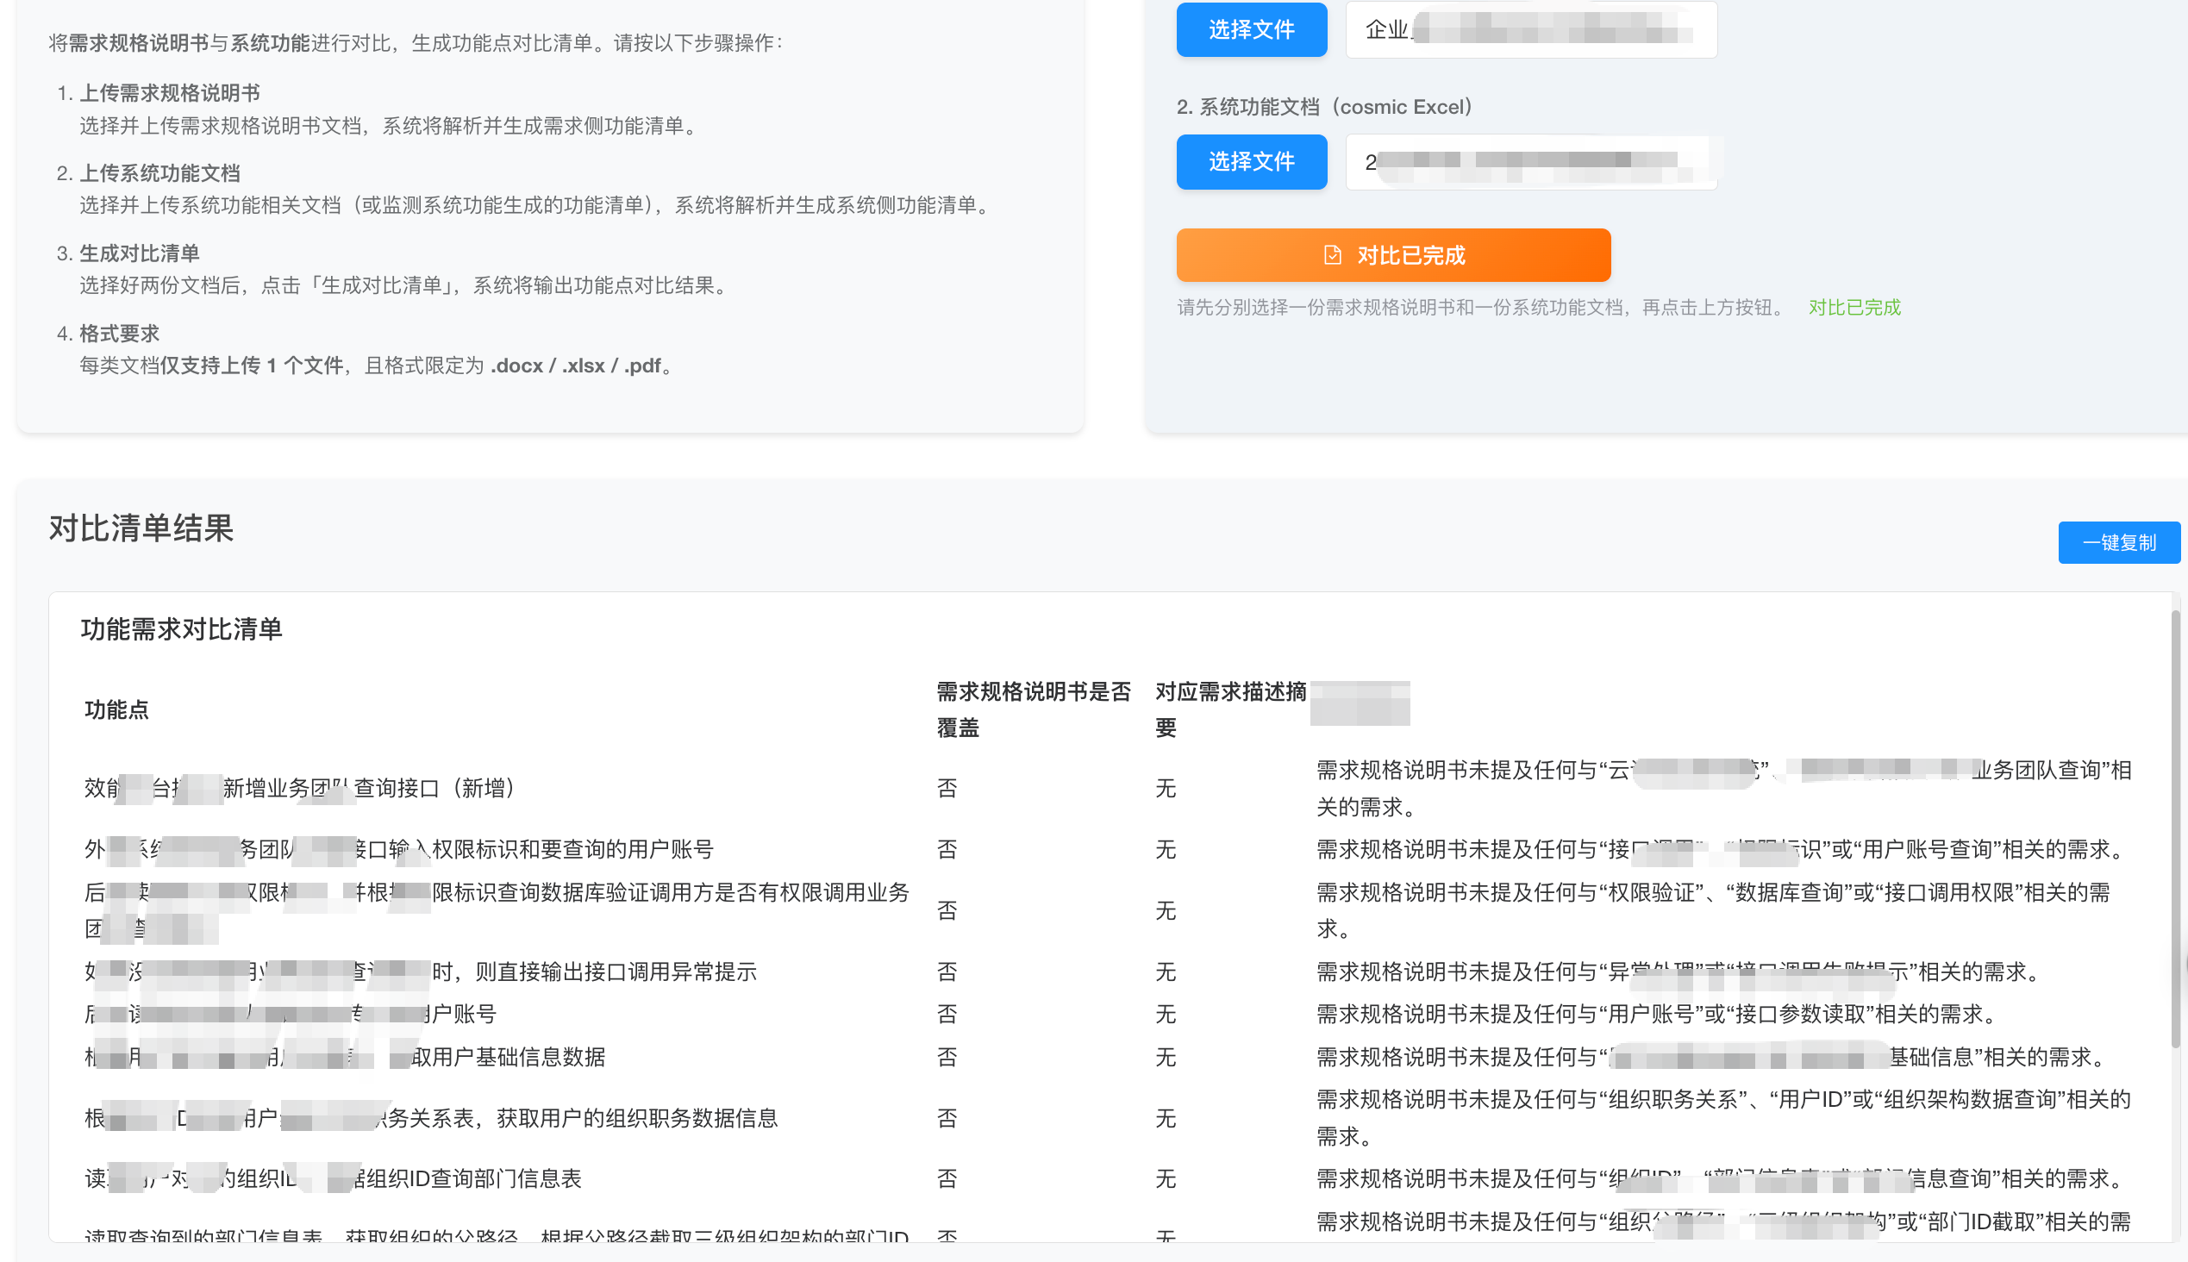Click the document icon on the orange button
This screenshot has height=1262, width=2188.
(1333, 255)
